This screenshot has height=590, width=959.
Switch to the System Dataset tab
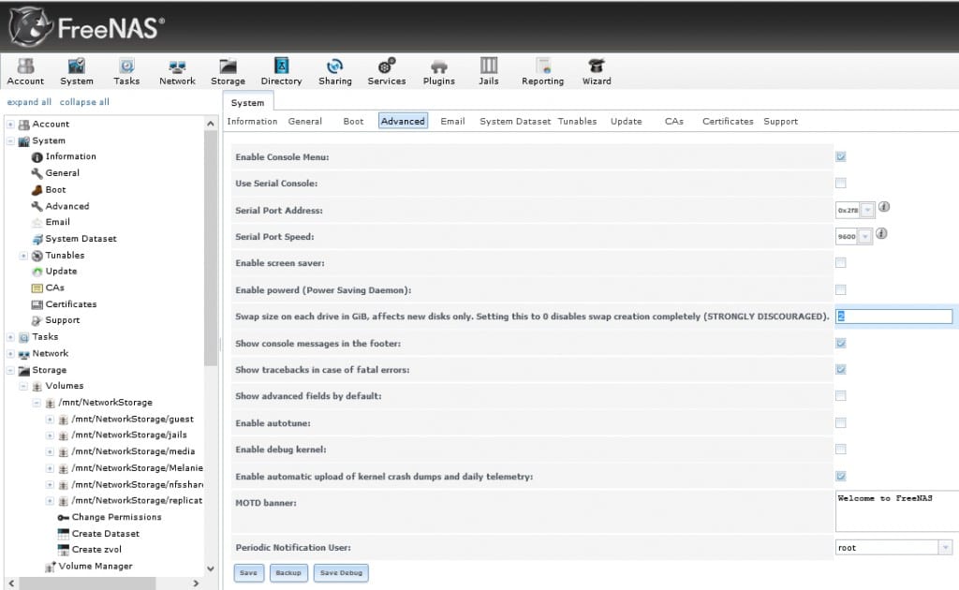(515, 121)
